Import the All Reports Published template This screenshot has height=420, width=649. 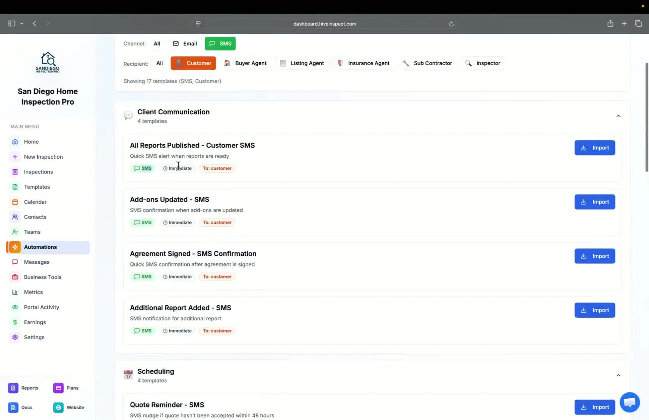(595, 148)
